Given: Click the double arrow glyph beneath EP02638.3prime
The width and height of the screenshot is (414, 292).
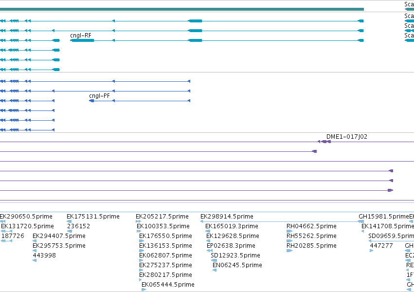Looking at the screenshot, I should coord(210,251).
